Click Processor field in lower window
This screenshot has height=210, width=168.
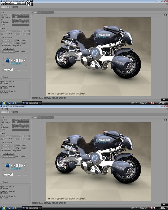click(x=21, y=120)
